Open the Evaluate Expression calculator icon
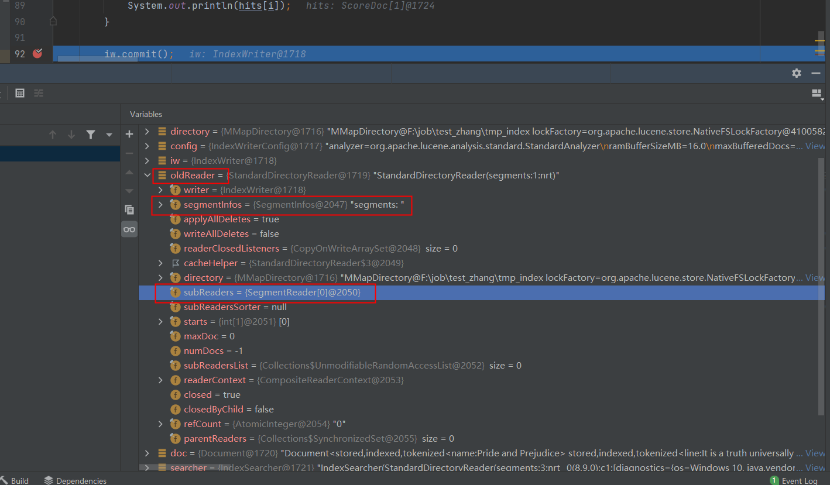Image resolution: width=830 pixels, height=485 pixels. [x=19, y=93]
